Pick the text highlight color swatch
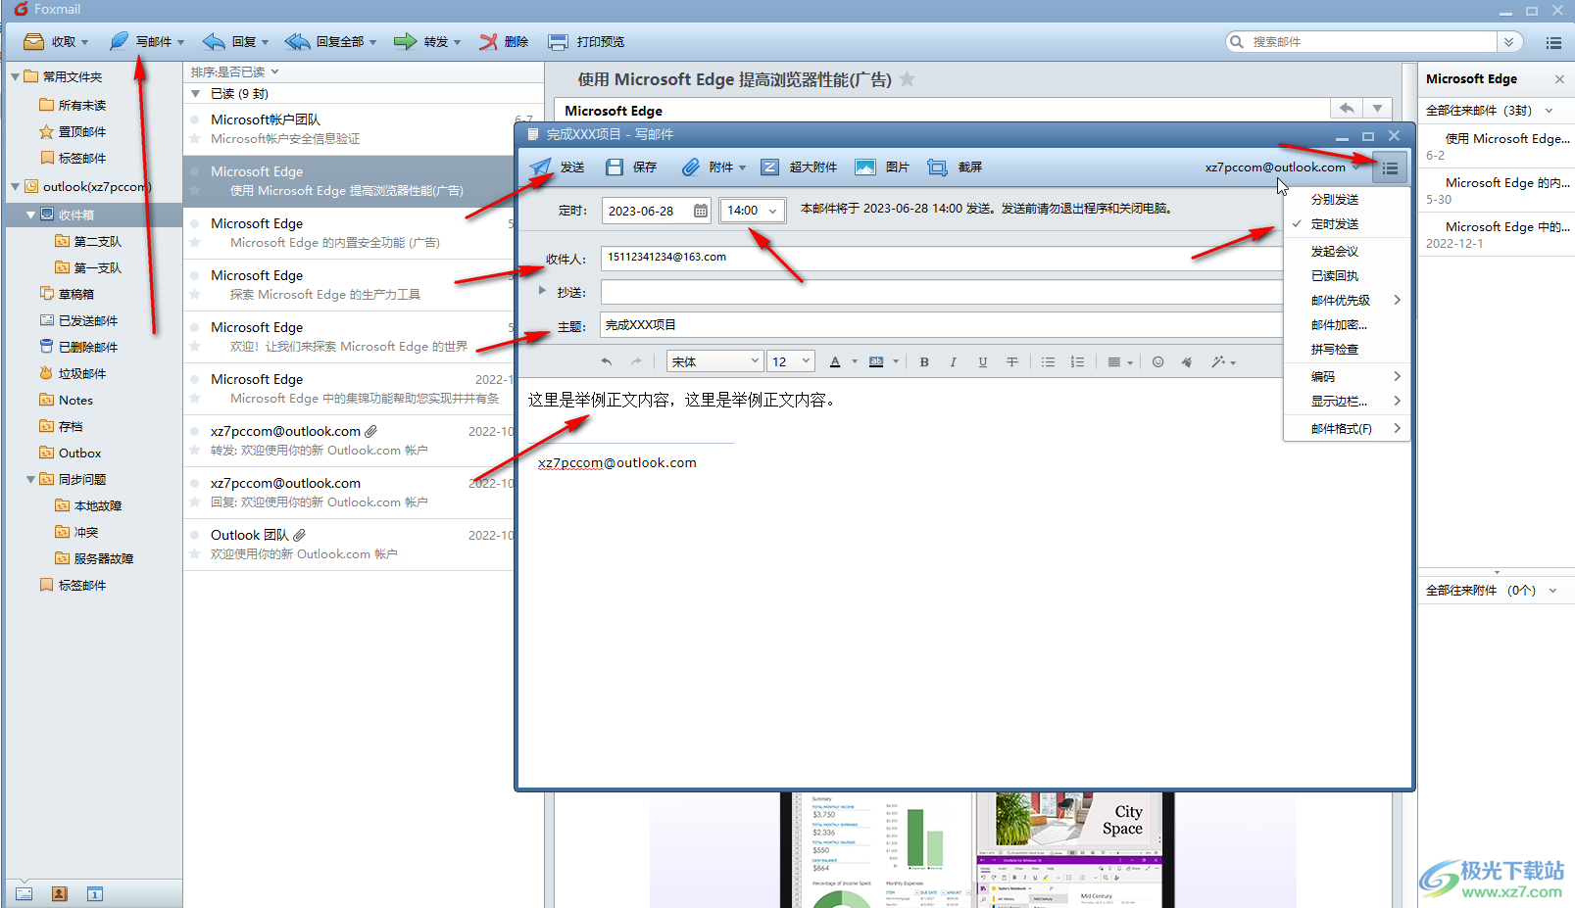The image size is (1575, 908). 876,362
